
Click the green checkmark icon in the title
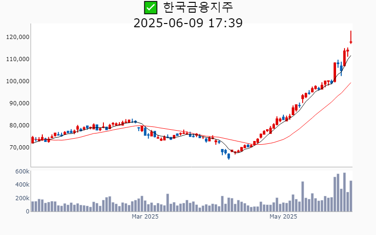point(150,8)
